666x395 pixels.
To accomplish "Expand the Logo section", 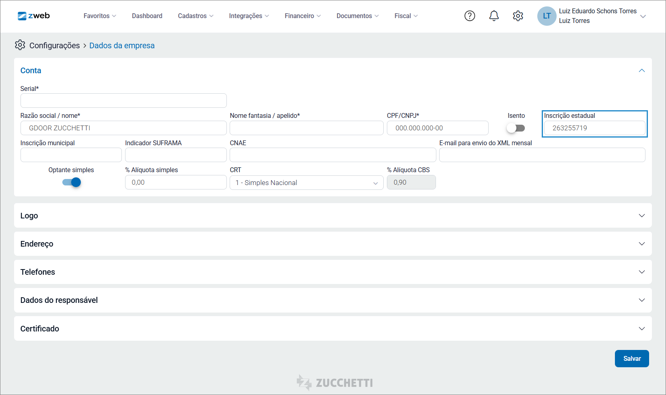I will 333,216.
